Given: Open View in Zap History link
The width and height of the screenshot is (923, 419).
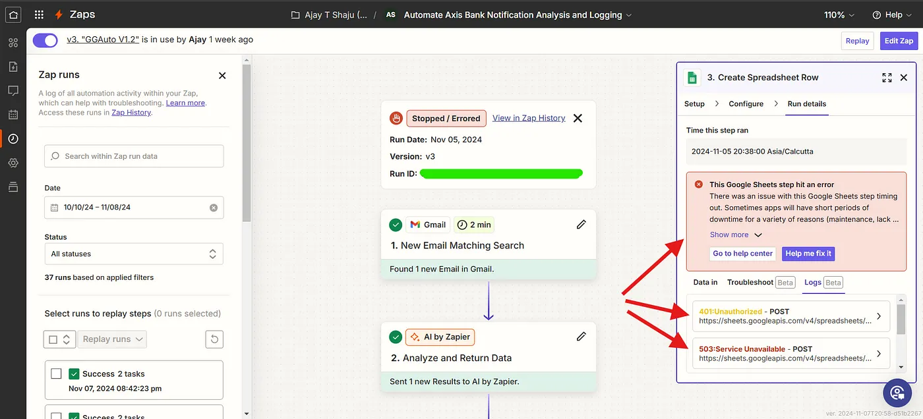Looking at the screenshot, I should [529, 118].
